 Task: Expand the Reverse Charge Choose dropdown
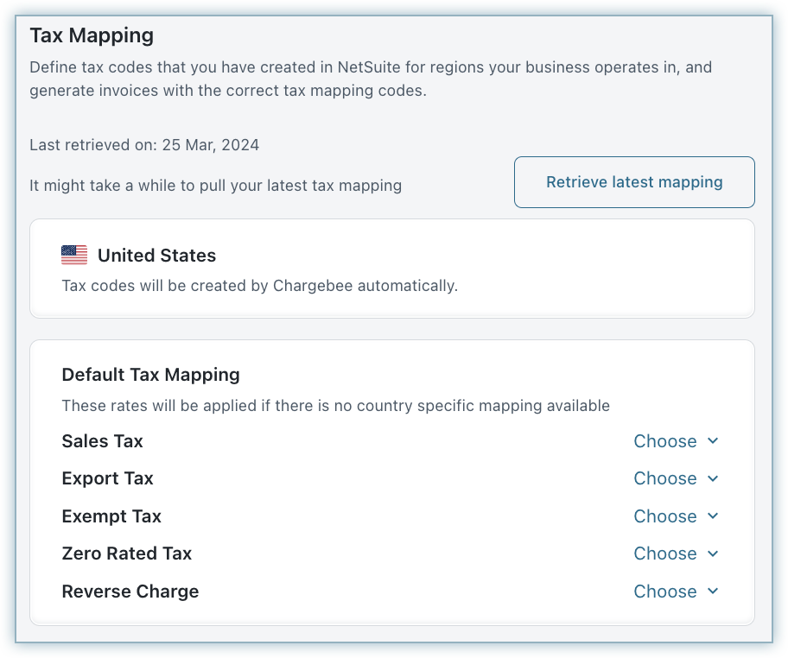(665, 592)
